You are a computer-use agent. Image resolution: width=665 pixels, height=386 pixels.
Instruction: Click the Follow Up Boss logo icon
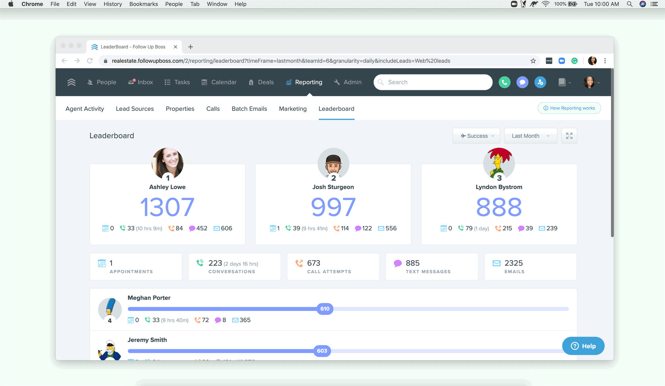point(71,82)
